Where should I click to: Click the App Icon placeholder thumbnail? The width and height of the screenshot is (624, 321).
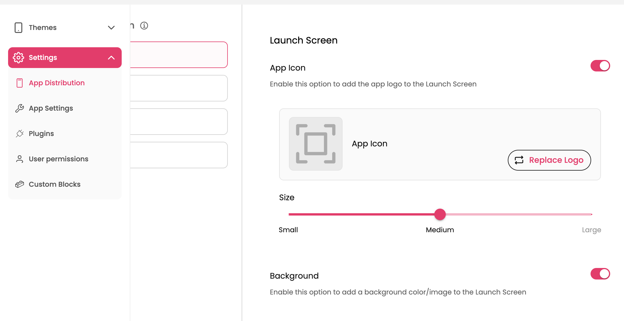[x=316, y=144]
